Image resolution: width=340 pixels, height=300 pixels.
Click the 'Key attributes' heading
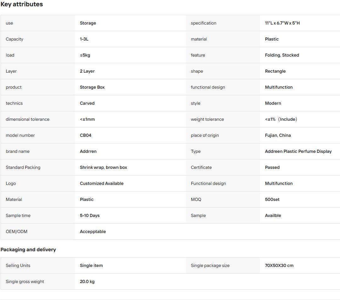22,4
